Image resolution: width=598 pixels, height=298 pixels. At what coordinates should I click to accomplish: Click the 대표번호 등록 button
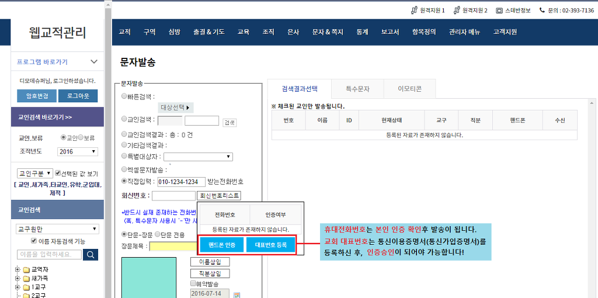tap(270, 245)
